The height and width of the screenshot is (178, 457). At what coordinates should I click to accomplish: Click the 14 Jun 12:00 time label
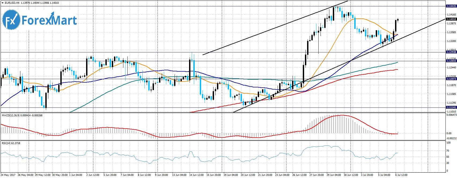196,175
